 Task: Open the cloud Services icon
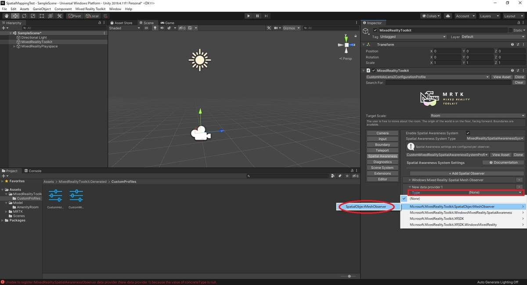(x=448, y=16)
